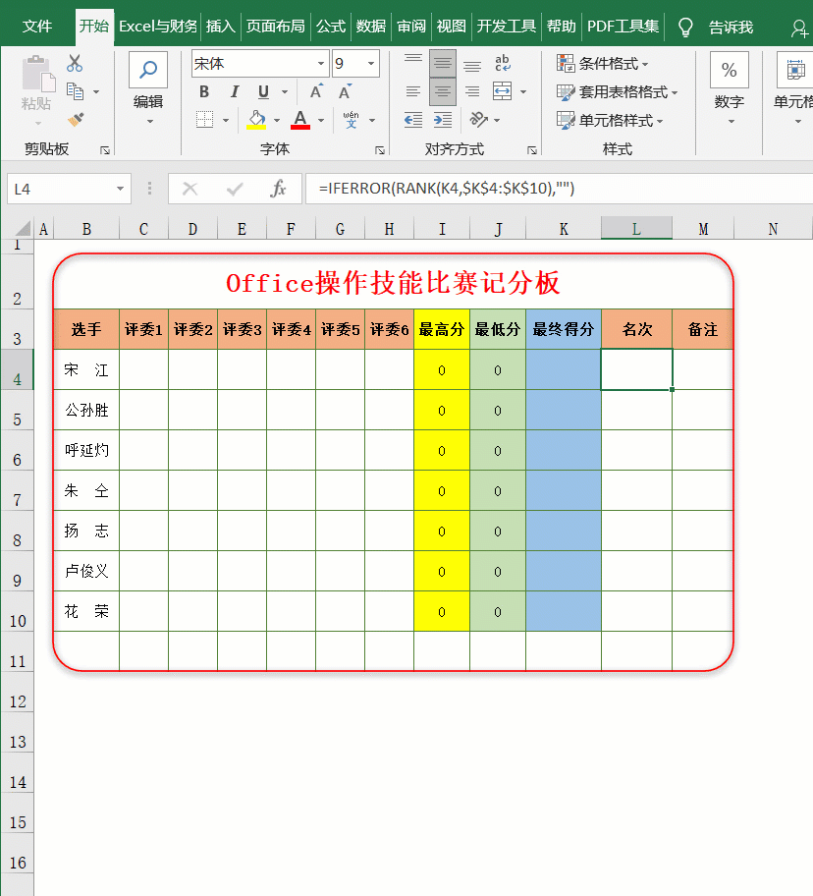
Task: Apply red font color
Action: pos(301,118)
